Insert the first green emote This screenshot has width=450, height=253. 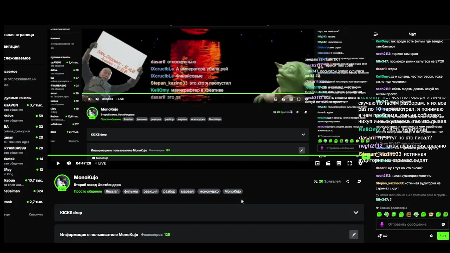[x=379, y=214]
